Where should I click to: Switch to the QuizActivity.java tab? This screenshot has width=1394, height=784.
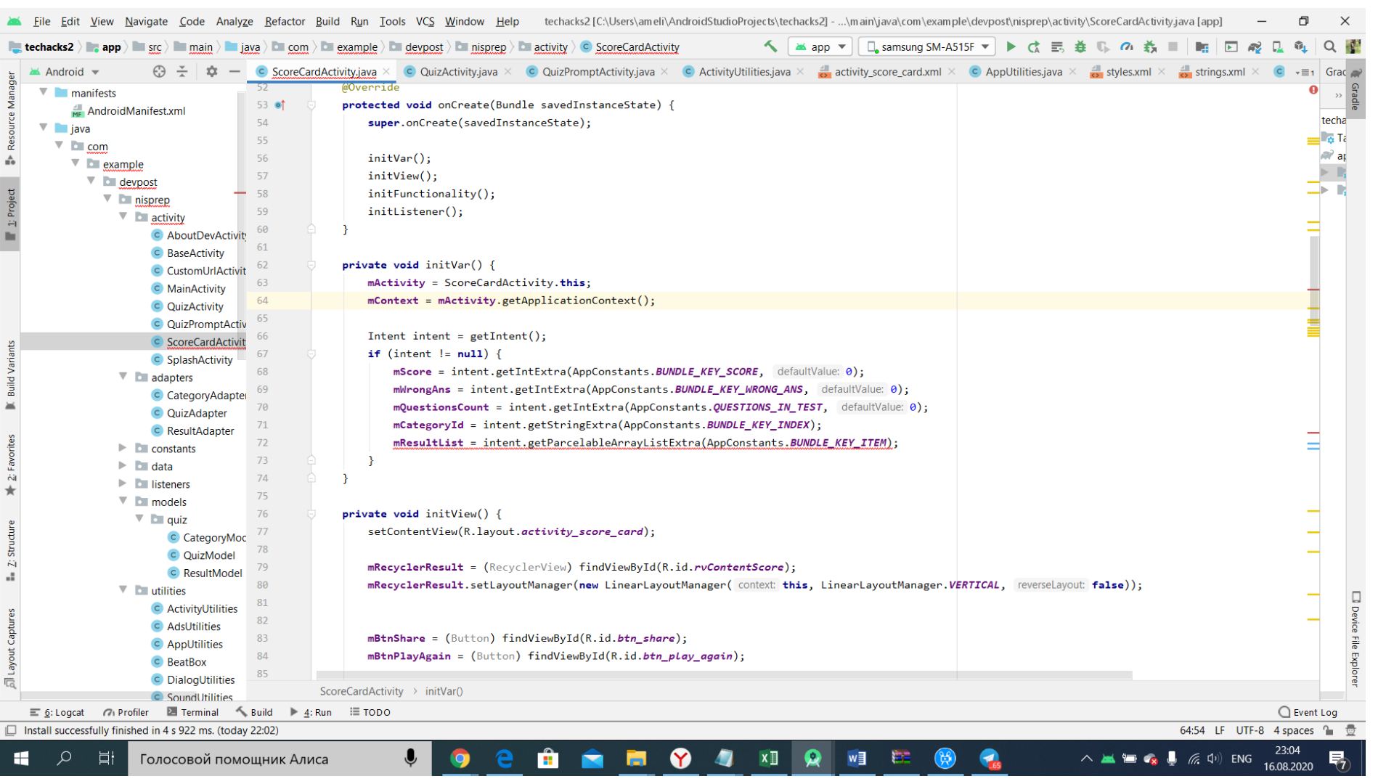457,71
